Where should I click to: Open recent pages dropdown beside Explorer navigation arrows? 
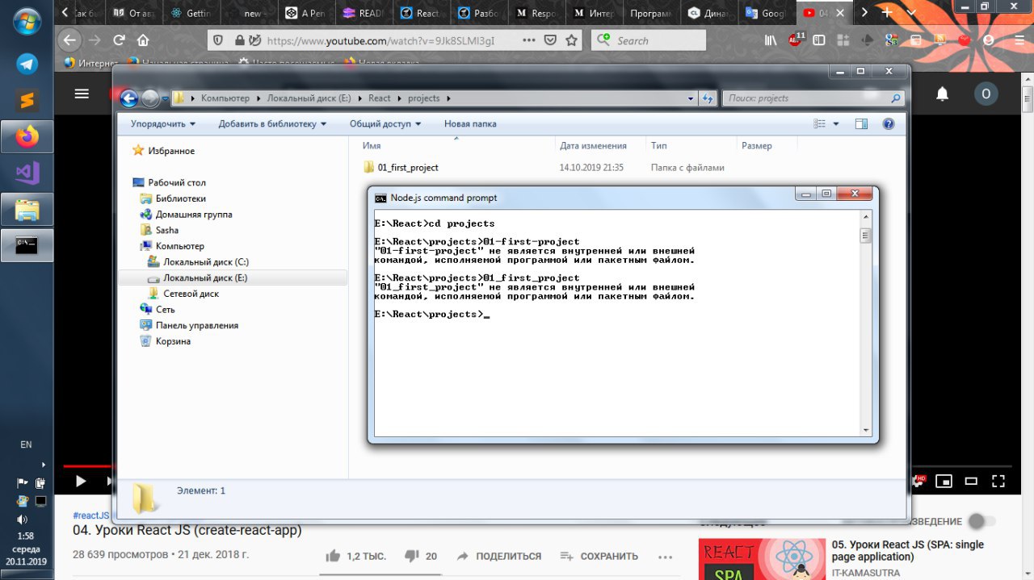(166, 98)
